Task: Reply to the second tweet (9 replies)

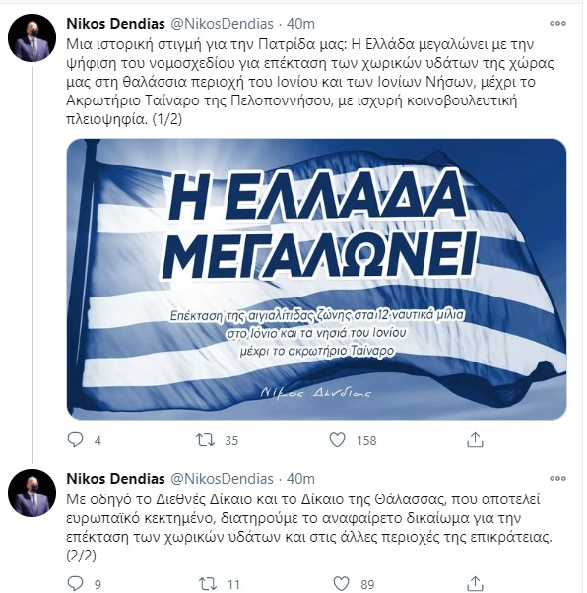Action: (75, 583)
